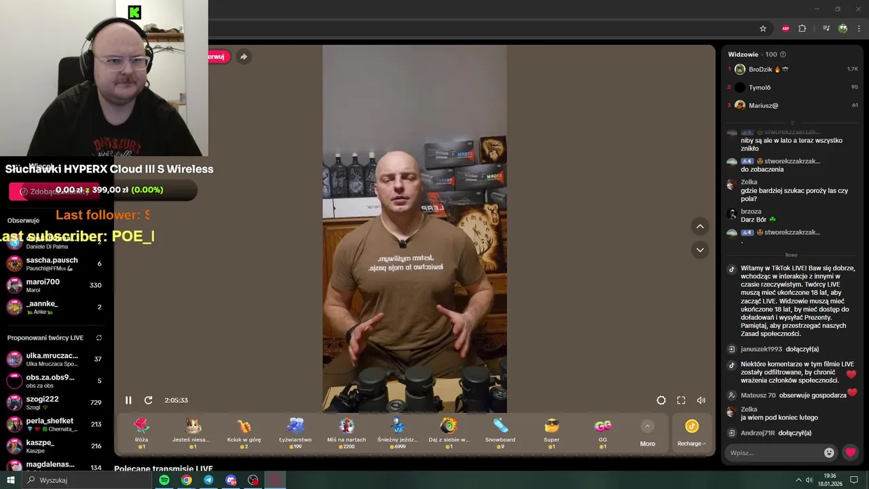Open Widzowie help question mark icon
Screen dimensions: 869x489
point(783,54)
